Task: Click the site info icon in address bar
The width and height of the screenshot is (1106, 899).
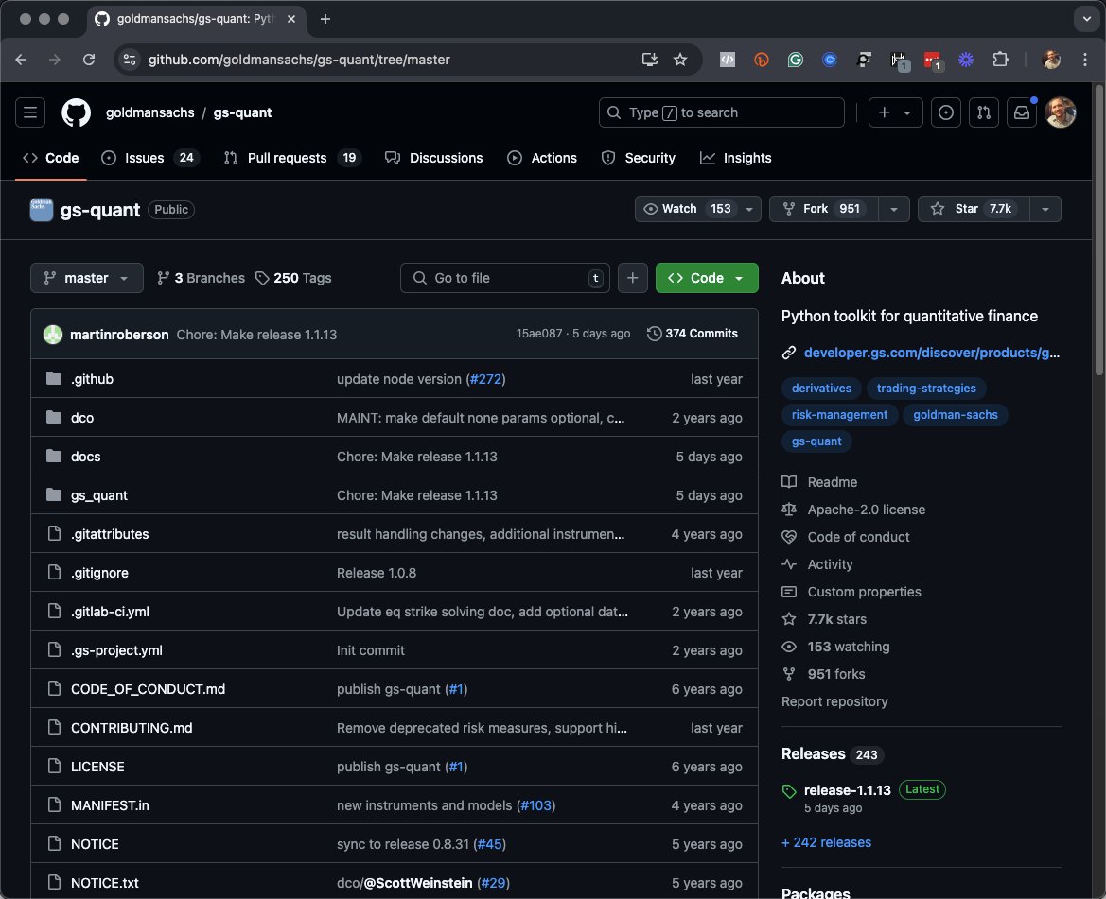Action: pyautogui.click(x=130, y=60)
